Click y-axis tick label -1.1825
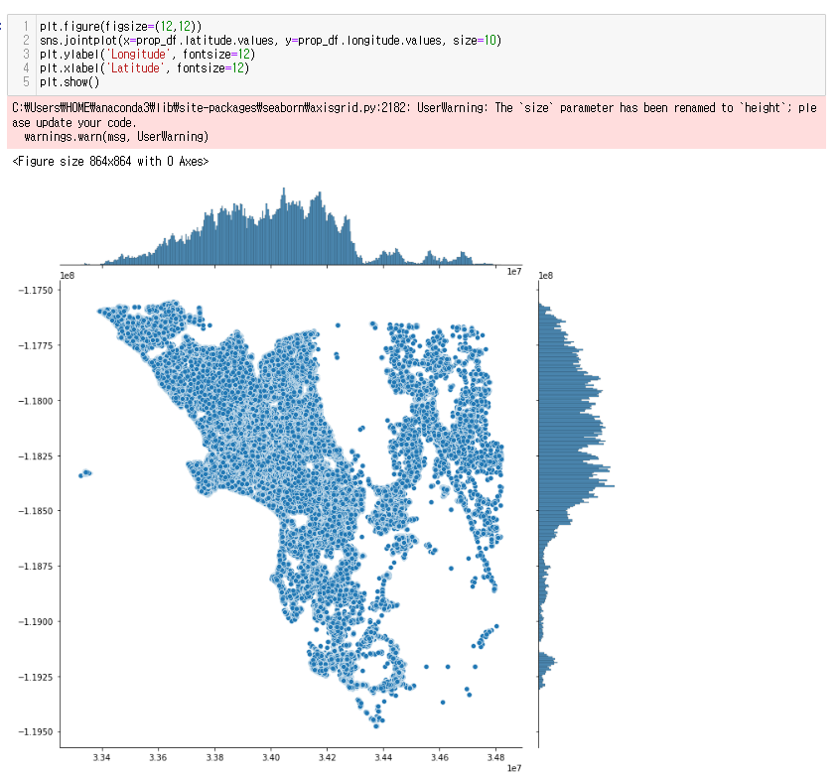 click(36, 456)
